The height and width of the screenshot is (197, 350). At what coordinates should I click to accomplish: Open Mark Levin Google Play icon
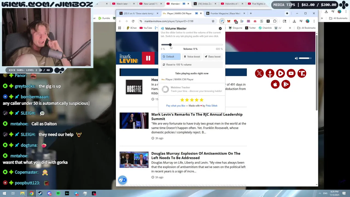coord(286,84)
